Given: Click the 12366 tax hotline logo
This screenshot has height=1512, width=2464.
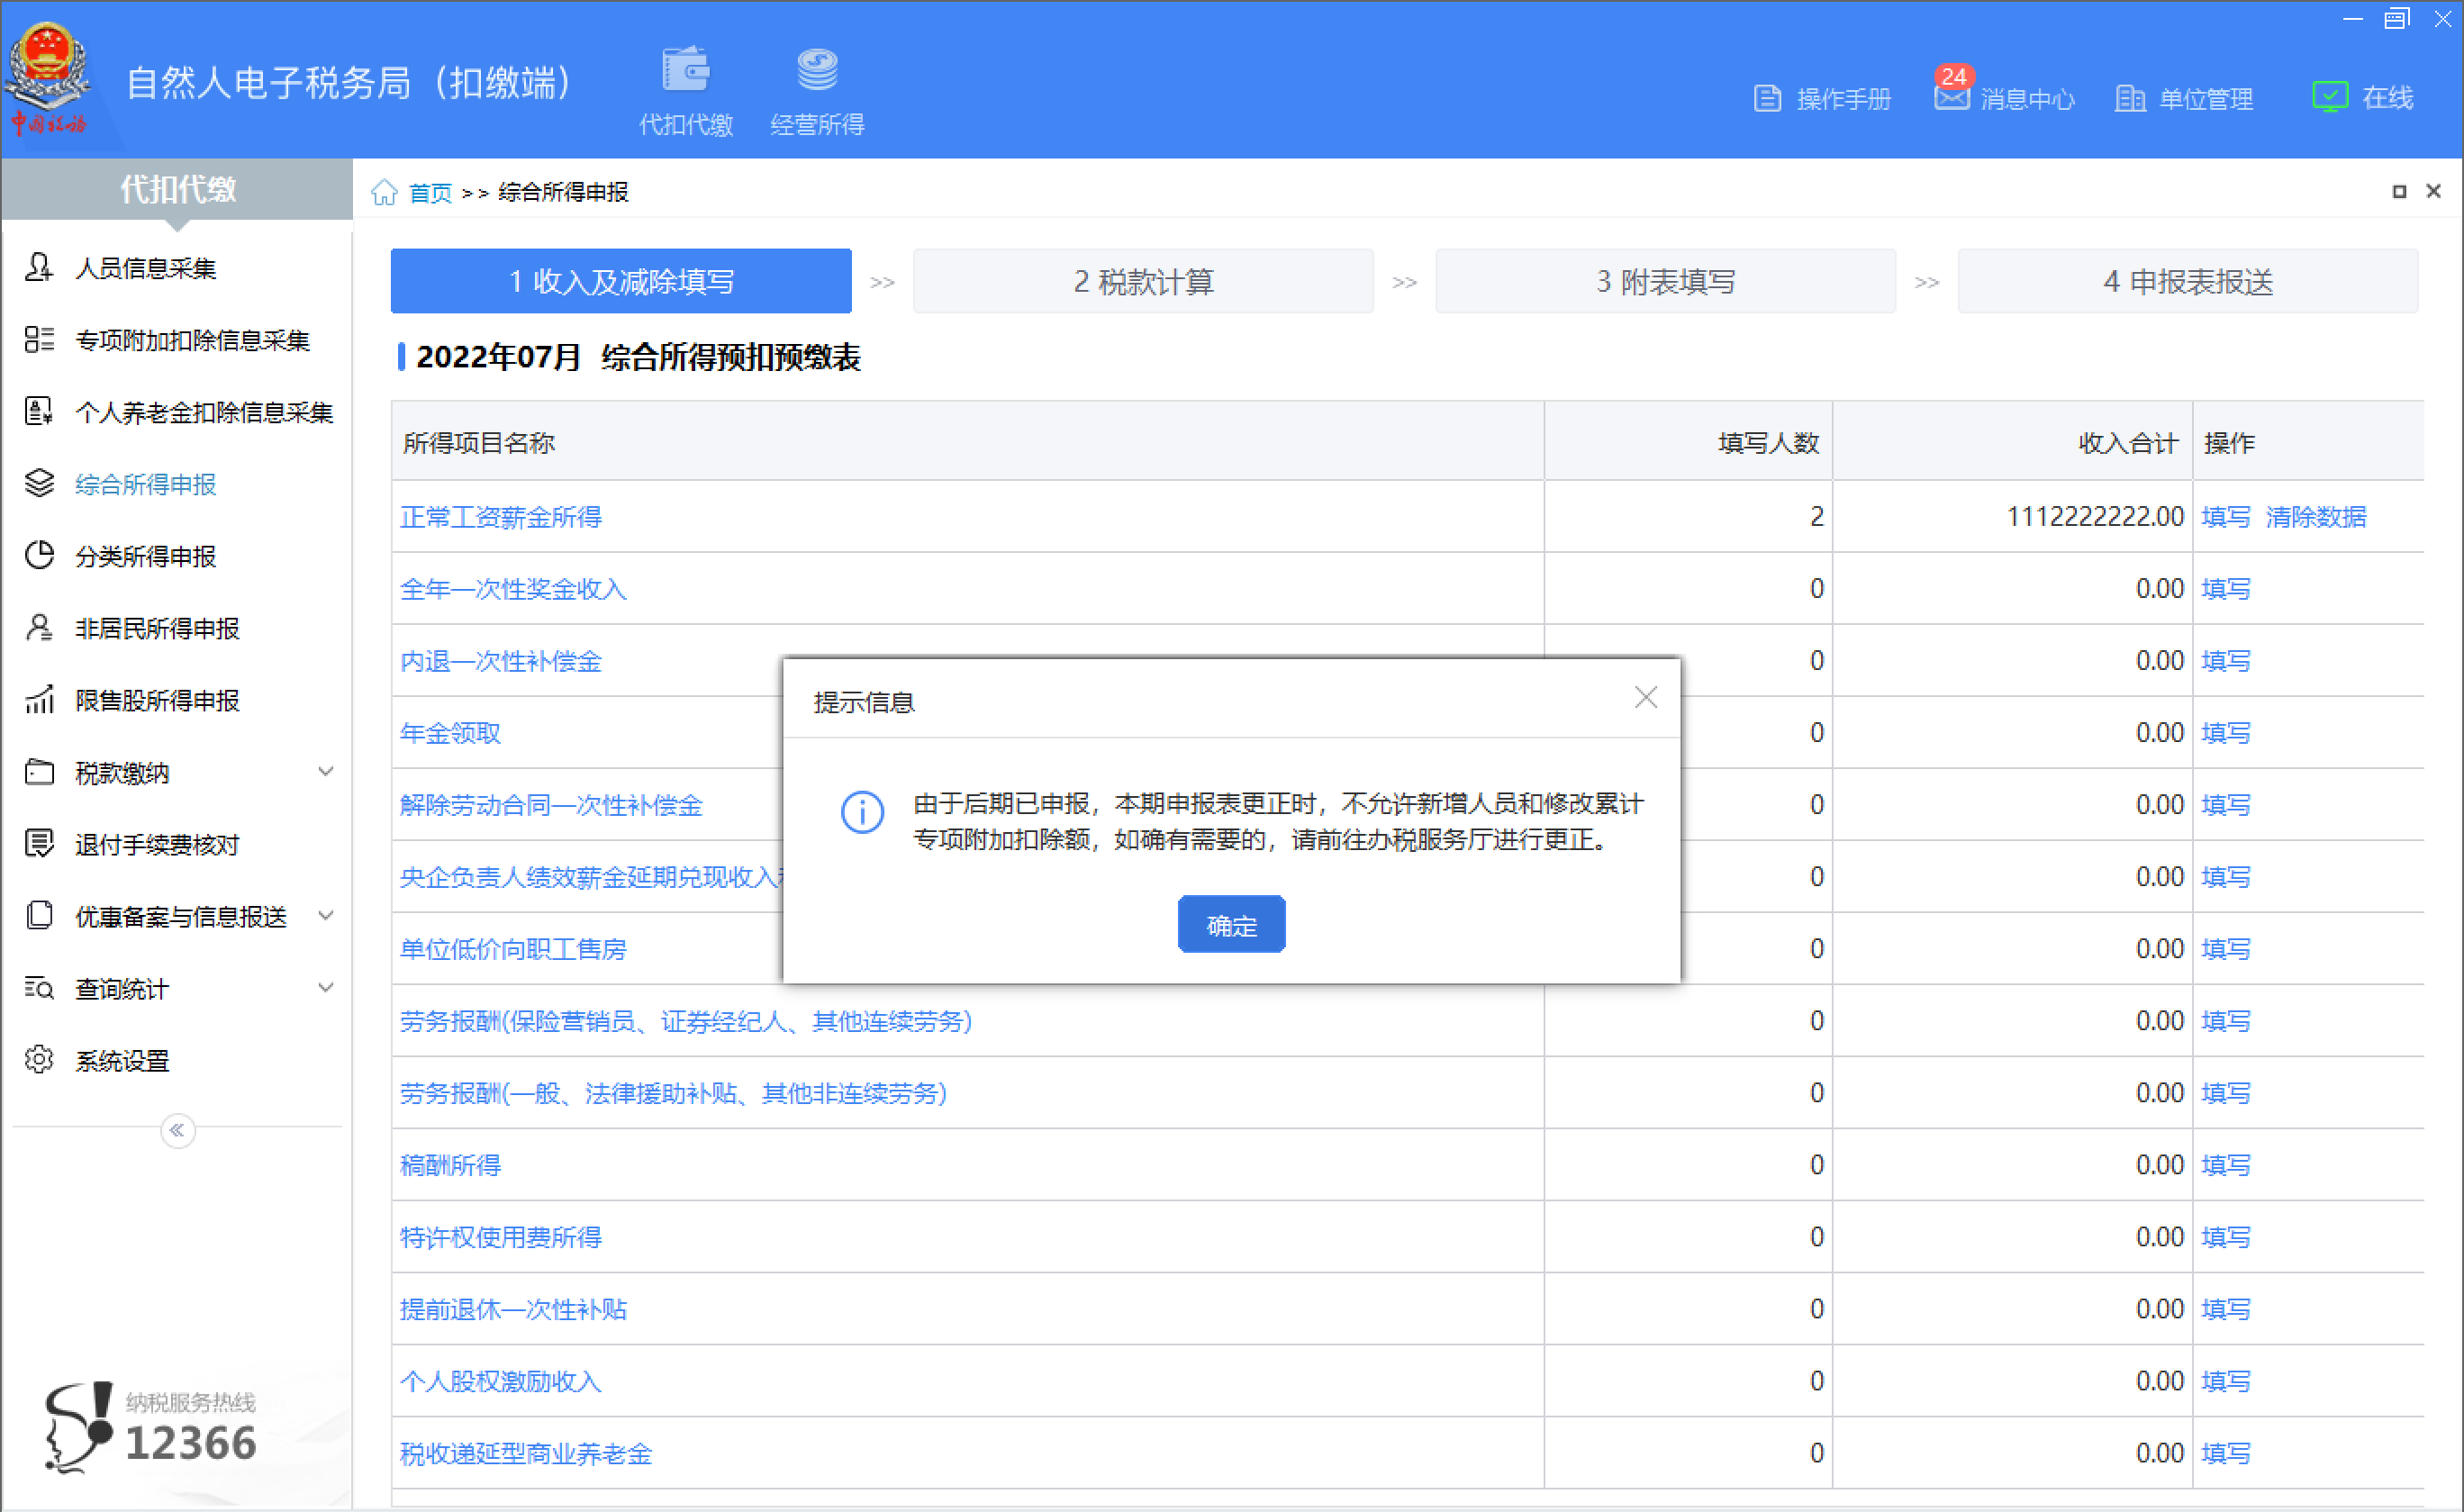Looking at the screenshot, I should [150, 1428].
